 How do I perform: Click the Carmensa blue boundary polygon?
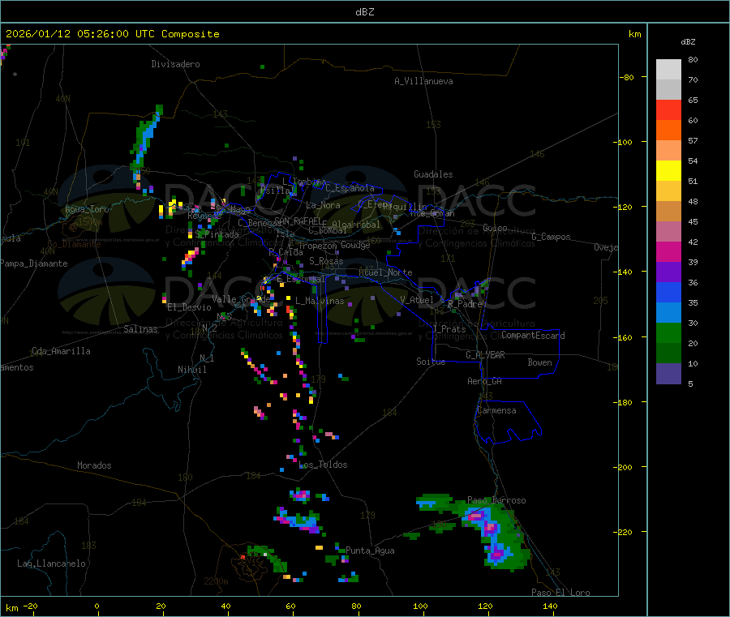tap(508, 422)
